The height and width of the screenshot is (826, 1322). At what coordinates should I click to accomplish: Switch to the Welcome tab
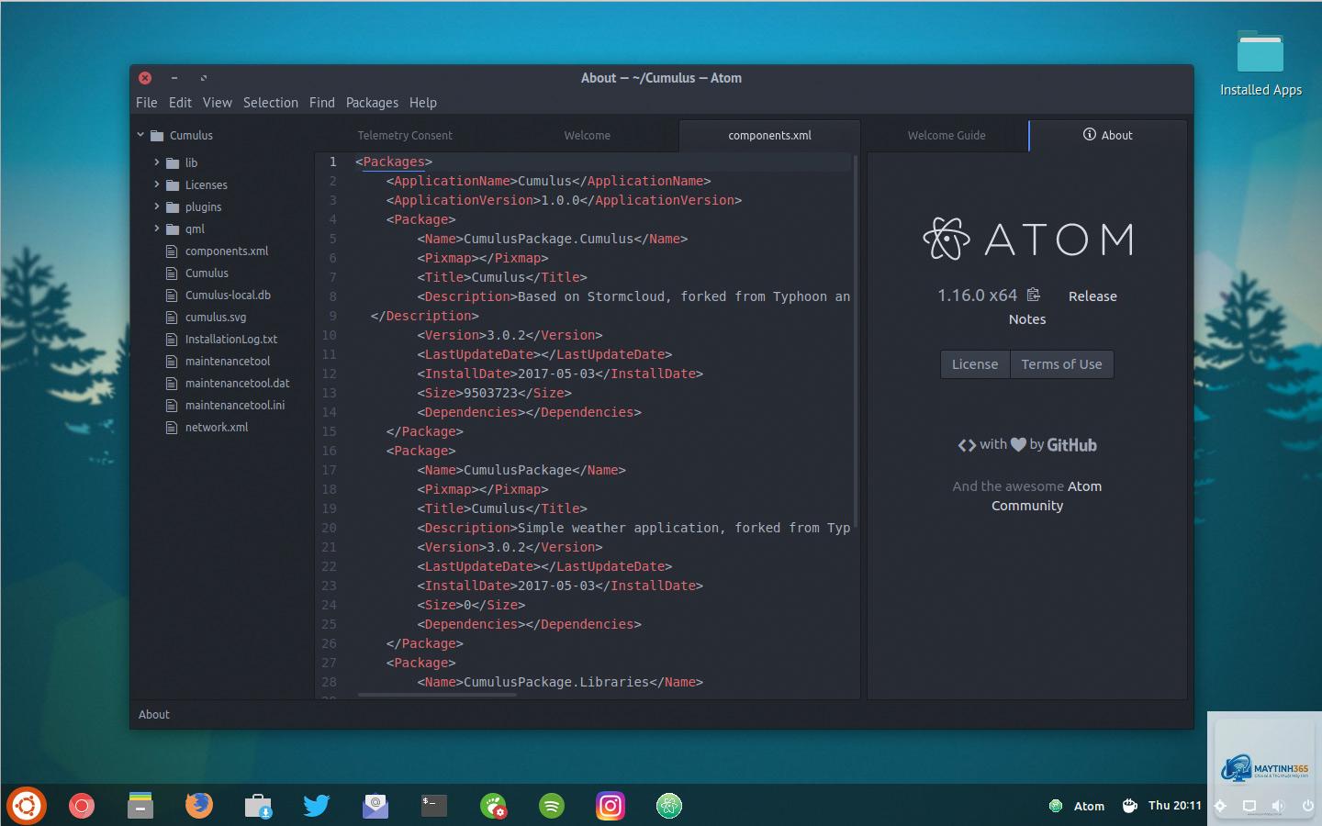coord(588,135)
